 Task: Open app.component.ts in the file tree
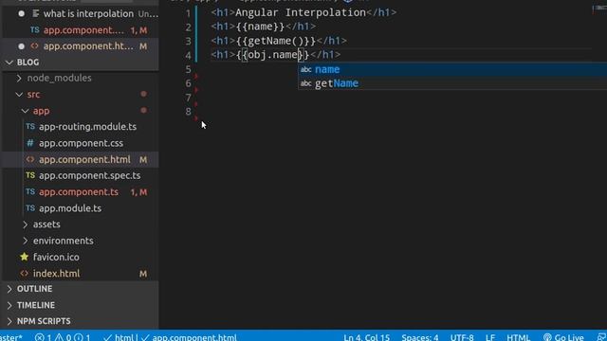79,191
